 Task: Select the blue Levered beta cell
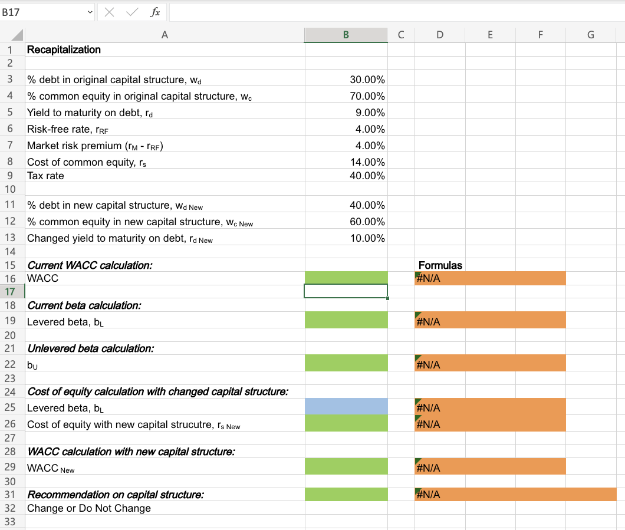click(x=346, y=407)
